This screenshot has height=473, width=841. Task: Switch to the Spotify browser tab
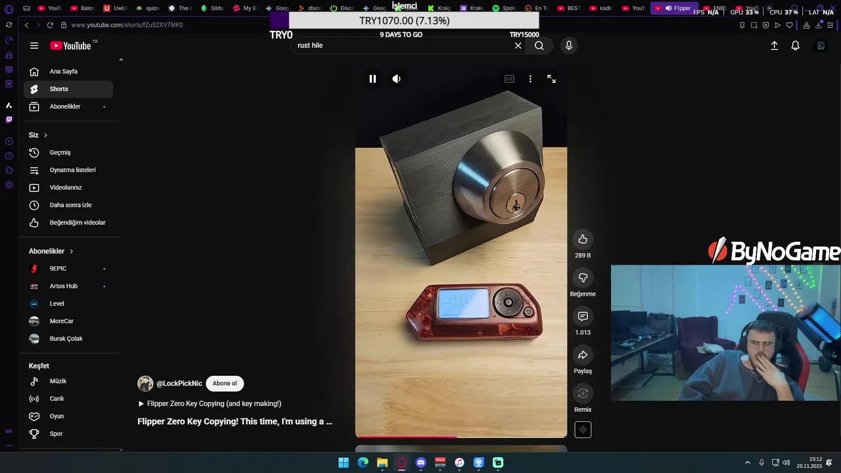[x=505, y=9]
